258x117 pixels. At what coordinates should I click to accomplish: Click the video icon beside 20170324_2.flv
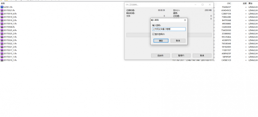[2, 40]
